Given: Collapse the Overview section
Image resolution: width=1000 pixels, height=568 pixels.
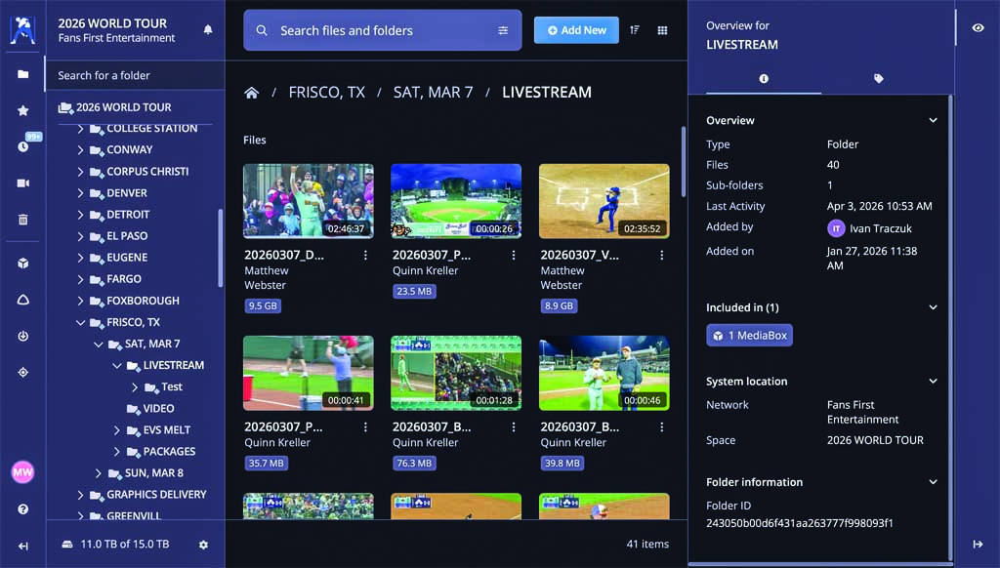Looking at the screenshot, I should (x=933, y=120).
